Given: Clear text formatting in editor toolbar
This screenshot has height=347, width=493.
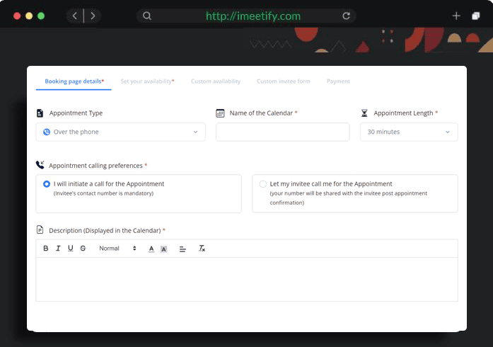Looking at the screenshot, I should 202,249.
